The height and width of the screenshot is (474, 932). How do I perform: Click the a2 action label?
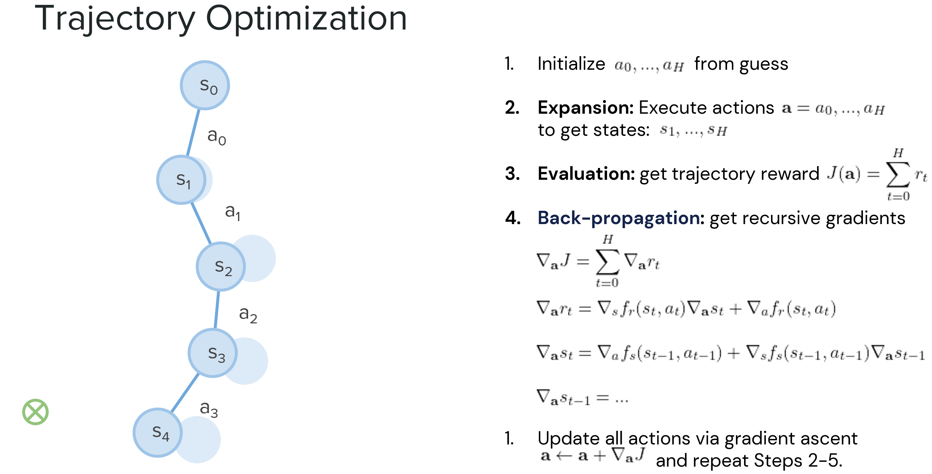(248, 315)
